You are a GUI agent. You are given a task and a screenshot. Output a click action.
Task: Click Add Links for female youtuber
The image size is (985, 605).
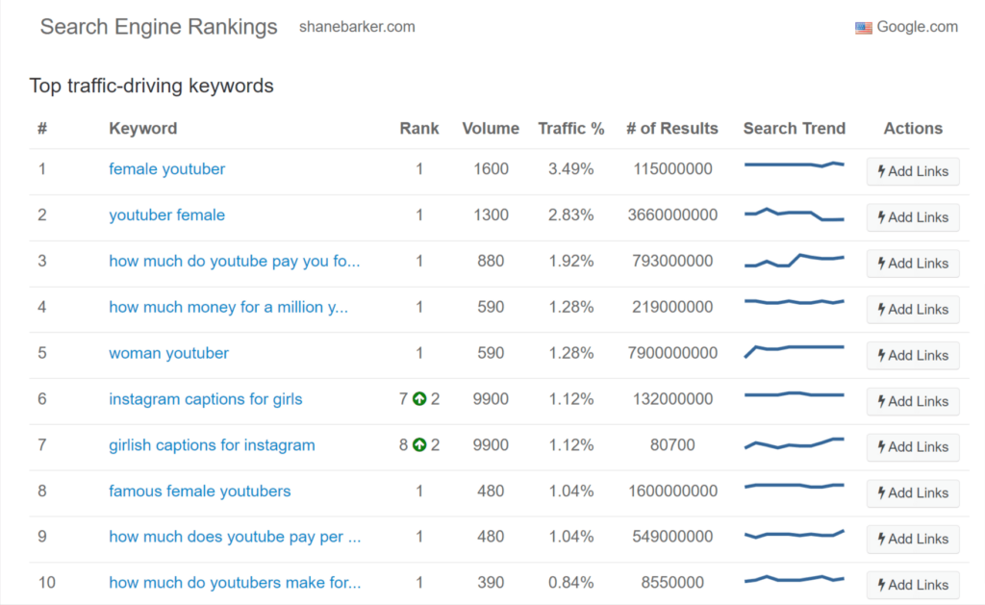[x=913, y=171]
